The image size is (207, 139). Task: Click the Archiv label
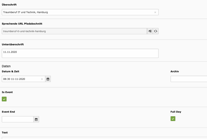pyautogui.click(x=175, y=72)
